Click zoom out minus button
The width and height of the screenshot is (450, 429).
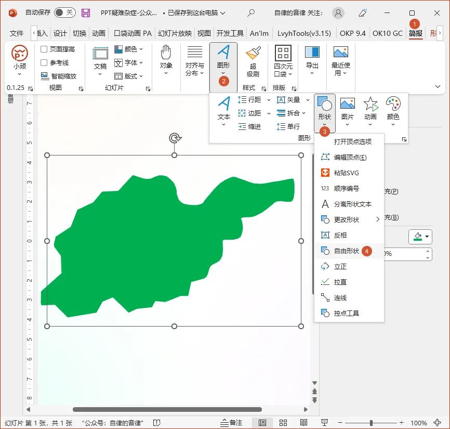point(340,423)
